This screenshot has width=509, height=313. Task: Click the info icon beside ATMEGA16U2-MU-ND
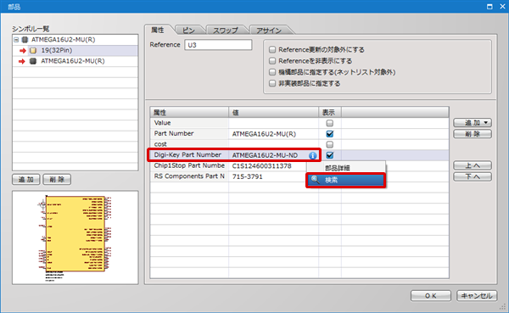click(312, 155)
